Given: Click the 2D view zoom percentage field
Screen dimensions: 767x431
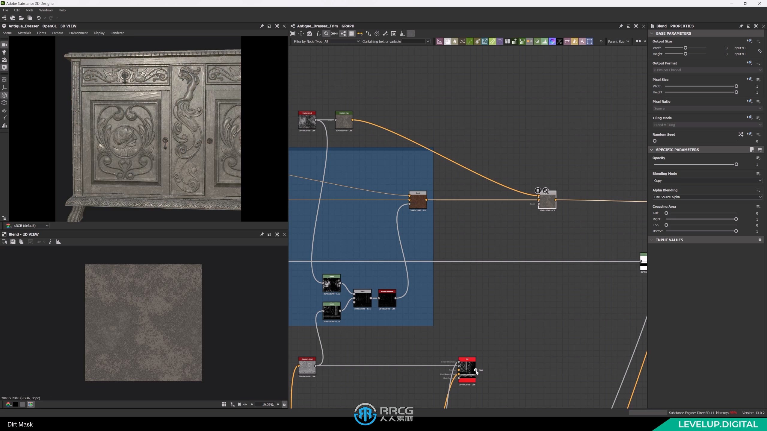Looking at the screenshot, I should [x=265, y=404].
